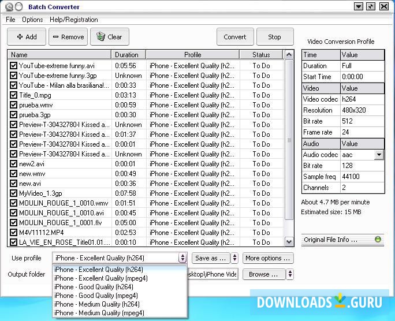This screenshot has width=395, height=321.
Task: Toggle checkbox for prueba.3gp
Action: pyautogui.click(x=13, y=115)
